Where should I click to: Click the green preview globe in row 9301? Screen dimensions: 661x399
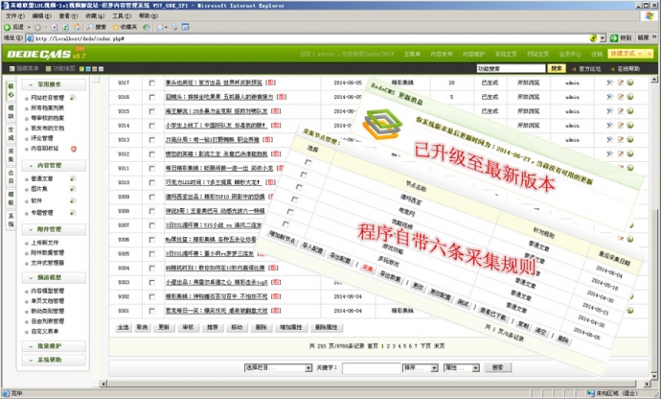click(630, 311)
